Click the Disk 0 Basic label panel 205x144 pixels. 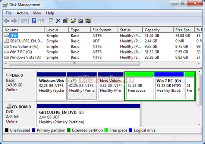(20, 86)
